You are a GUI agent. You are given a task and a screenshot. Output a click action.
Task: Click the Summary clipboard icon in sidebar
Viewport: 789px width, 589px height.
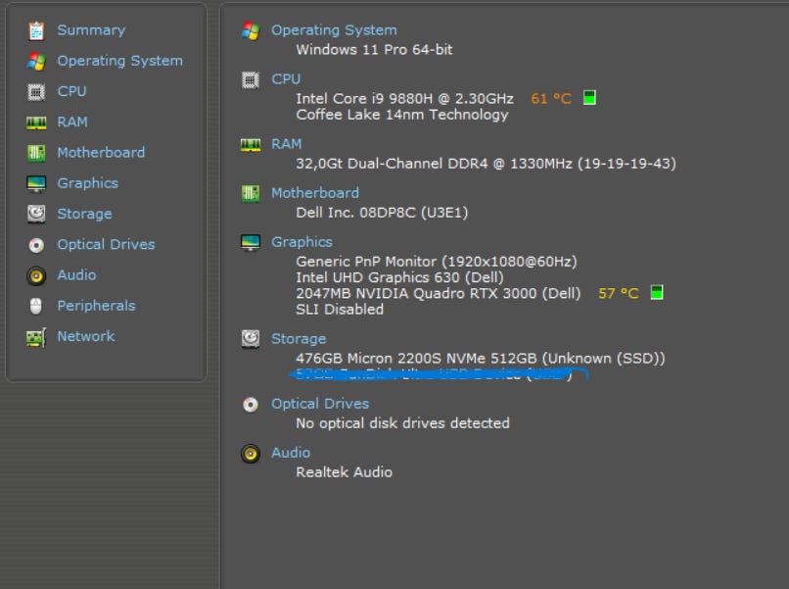[36, 30]
